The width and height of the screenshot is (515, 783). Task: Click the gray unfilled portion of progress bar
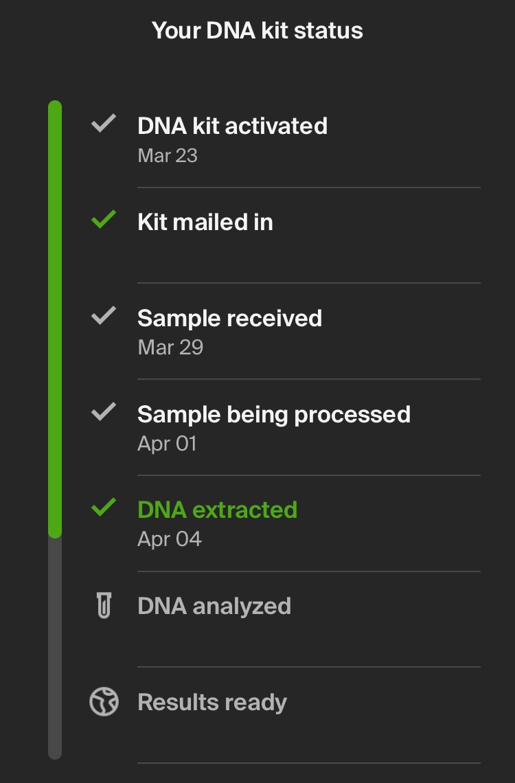[55, 646]
